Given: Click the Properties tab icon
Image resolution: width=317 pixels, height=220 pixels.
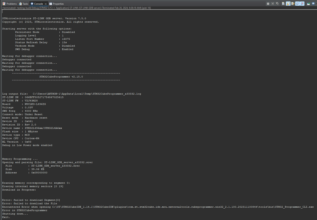Looking at the screenshot, I should pyautogui.click(x=50, y=4).
